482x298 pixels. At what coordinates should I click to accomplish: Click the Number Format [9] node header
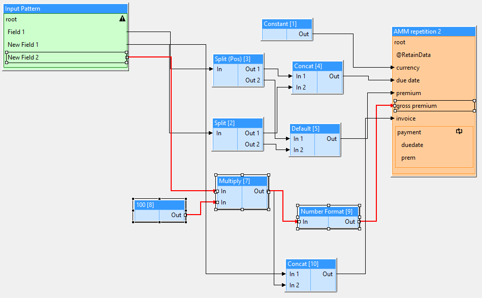[x=328, y=212]
